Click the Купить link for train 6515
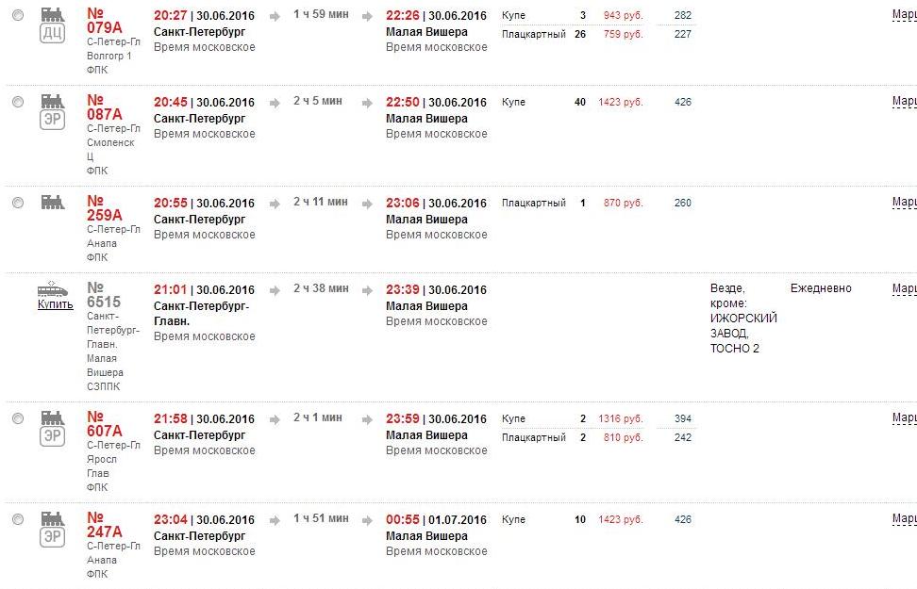This screenshot has width=917, height=589. click(56, 303)
